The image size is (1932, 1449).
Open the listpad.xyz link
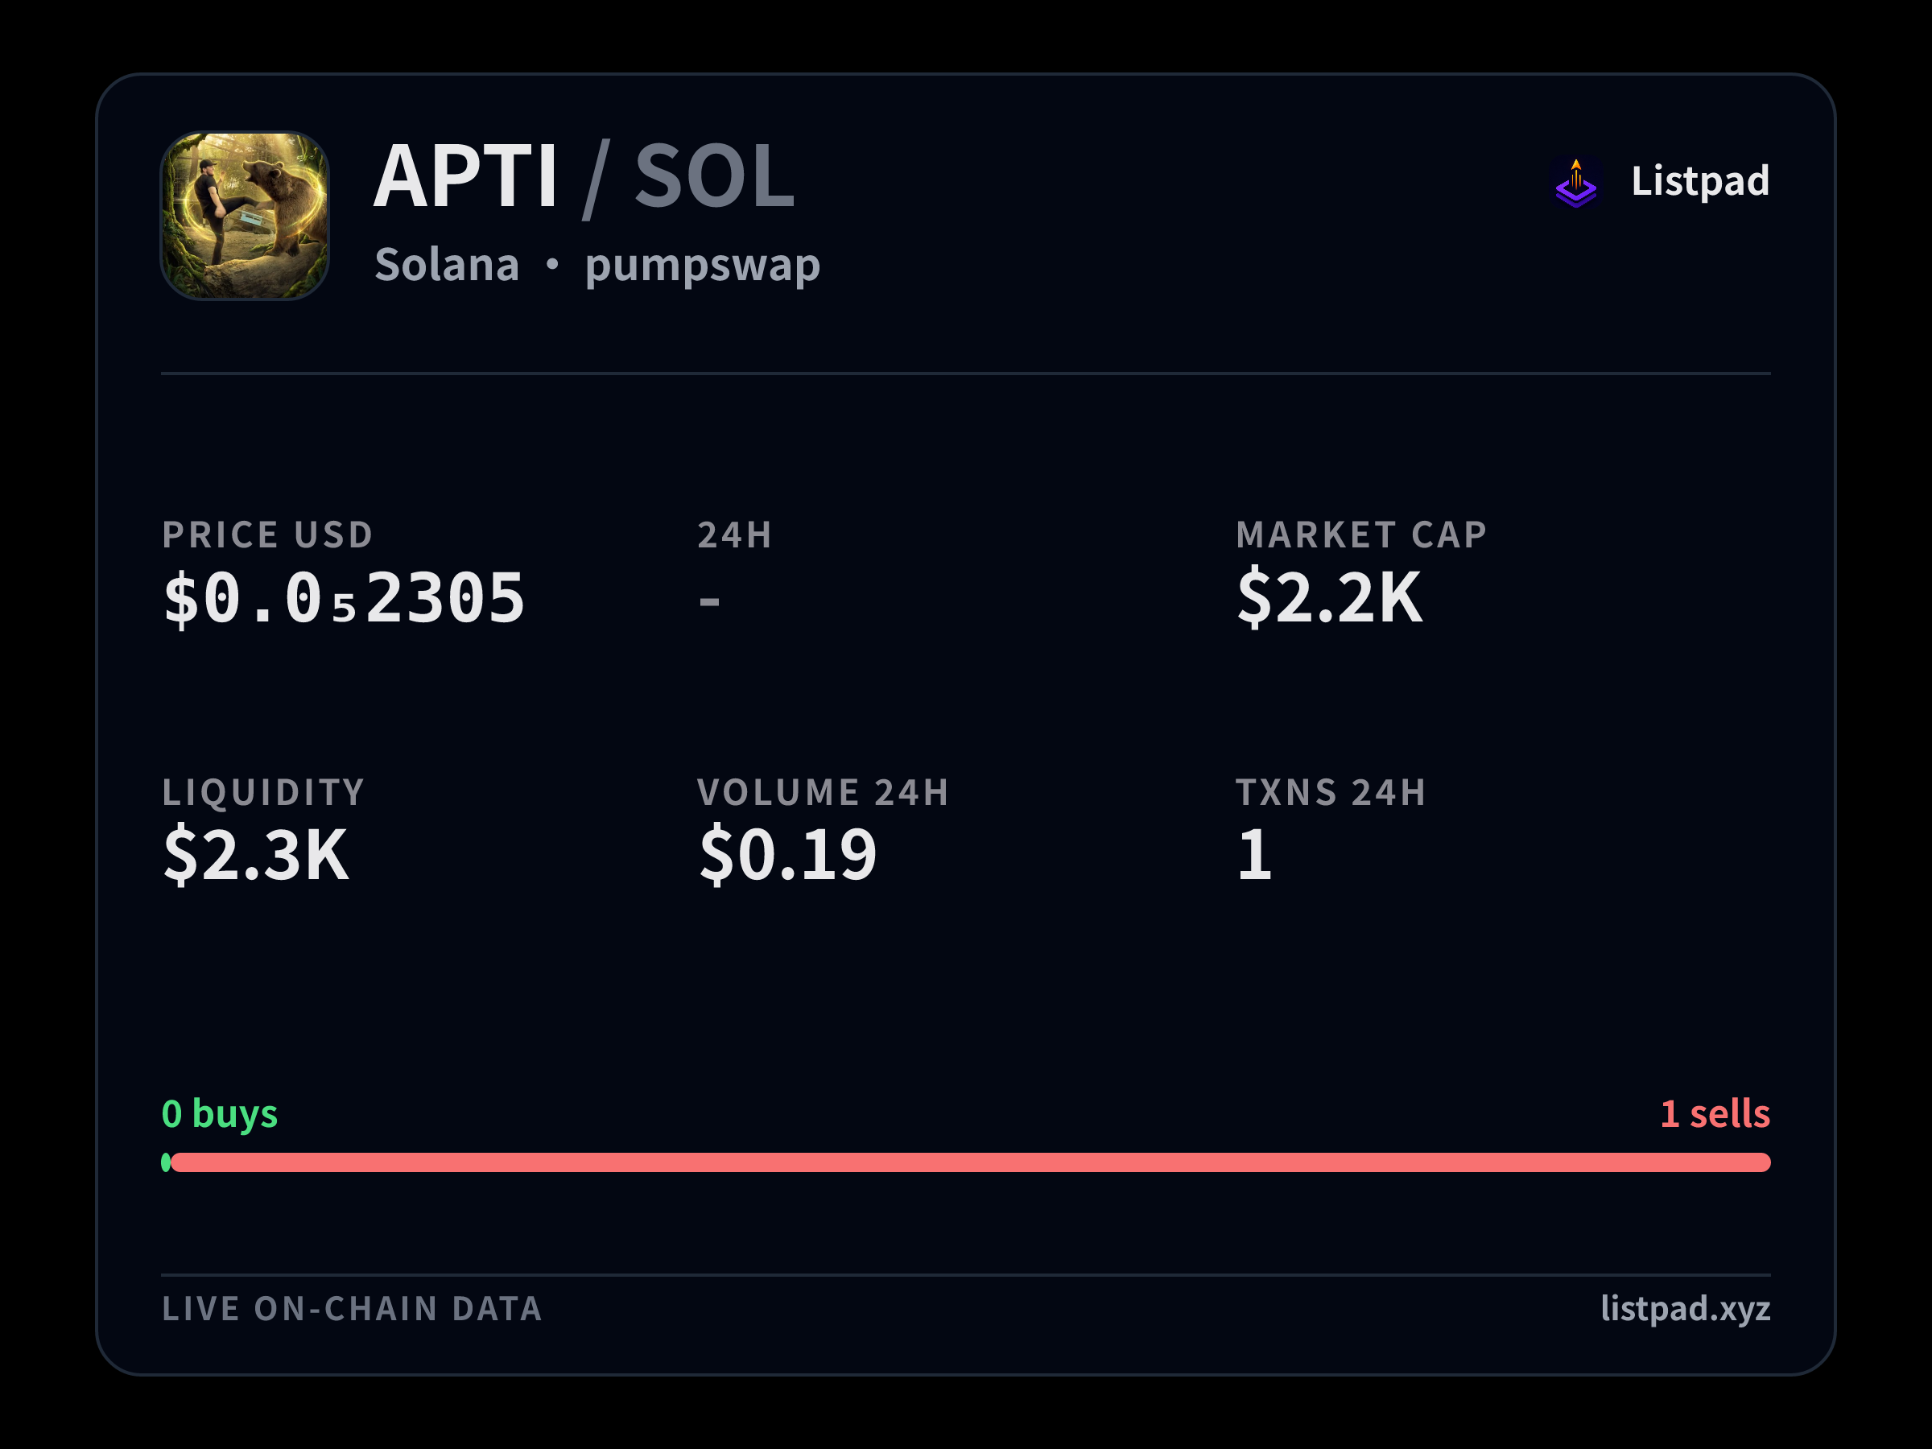point(1686,1308)
